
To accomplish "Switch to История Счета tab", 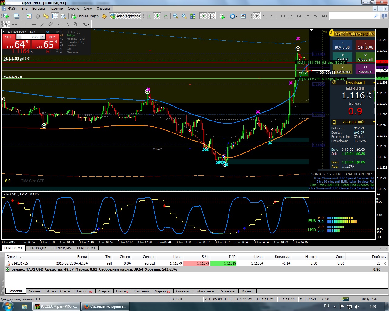I will point(58,291).
